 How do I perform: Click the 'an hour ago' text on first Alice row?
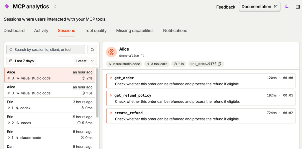coord(83,72)
